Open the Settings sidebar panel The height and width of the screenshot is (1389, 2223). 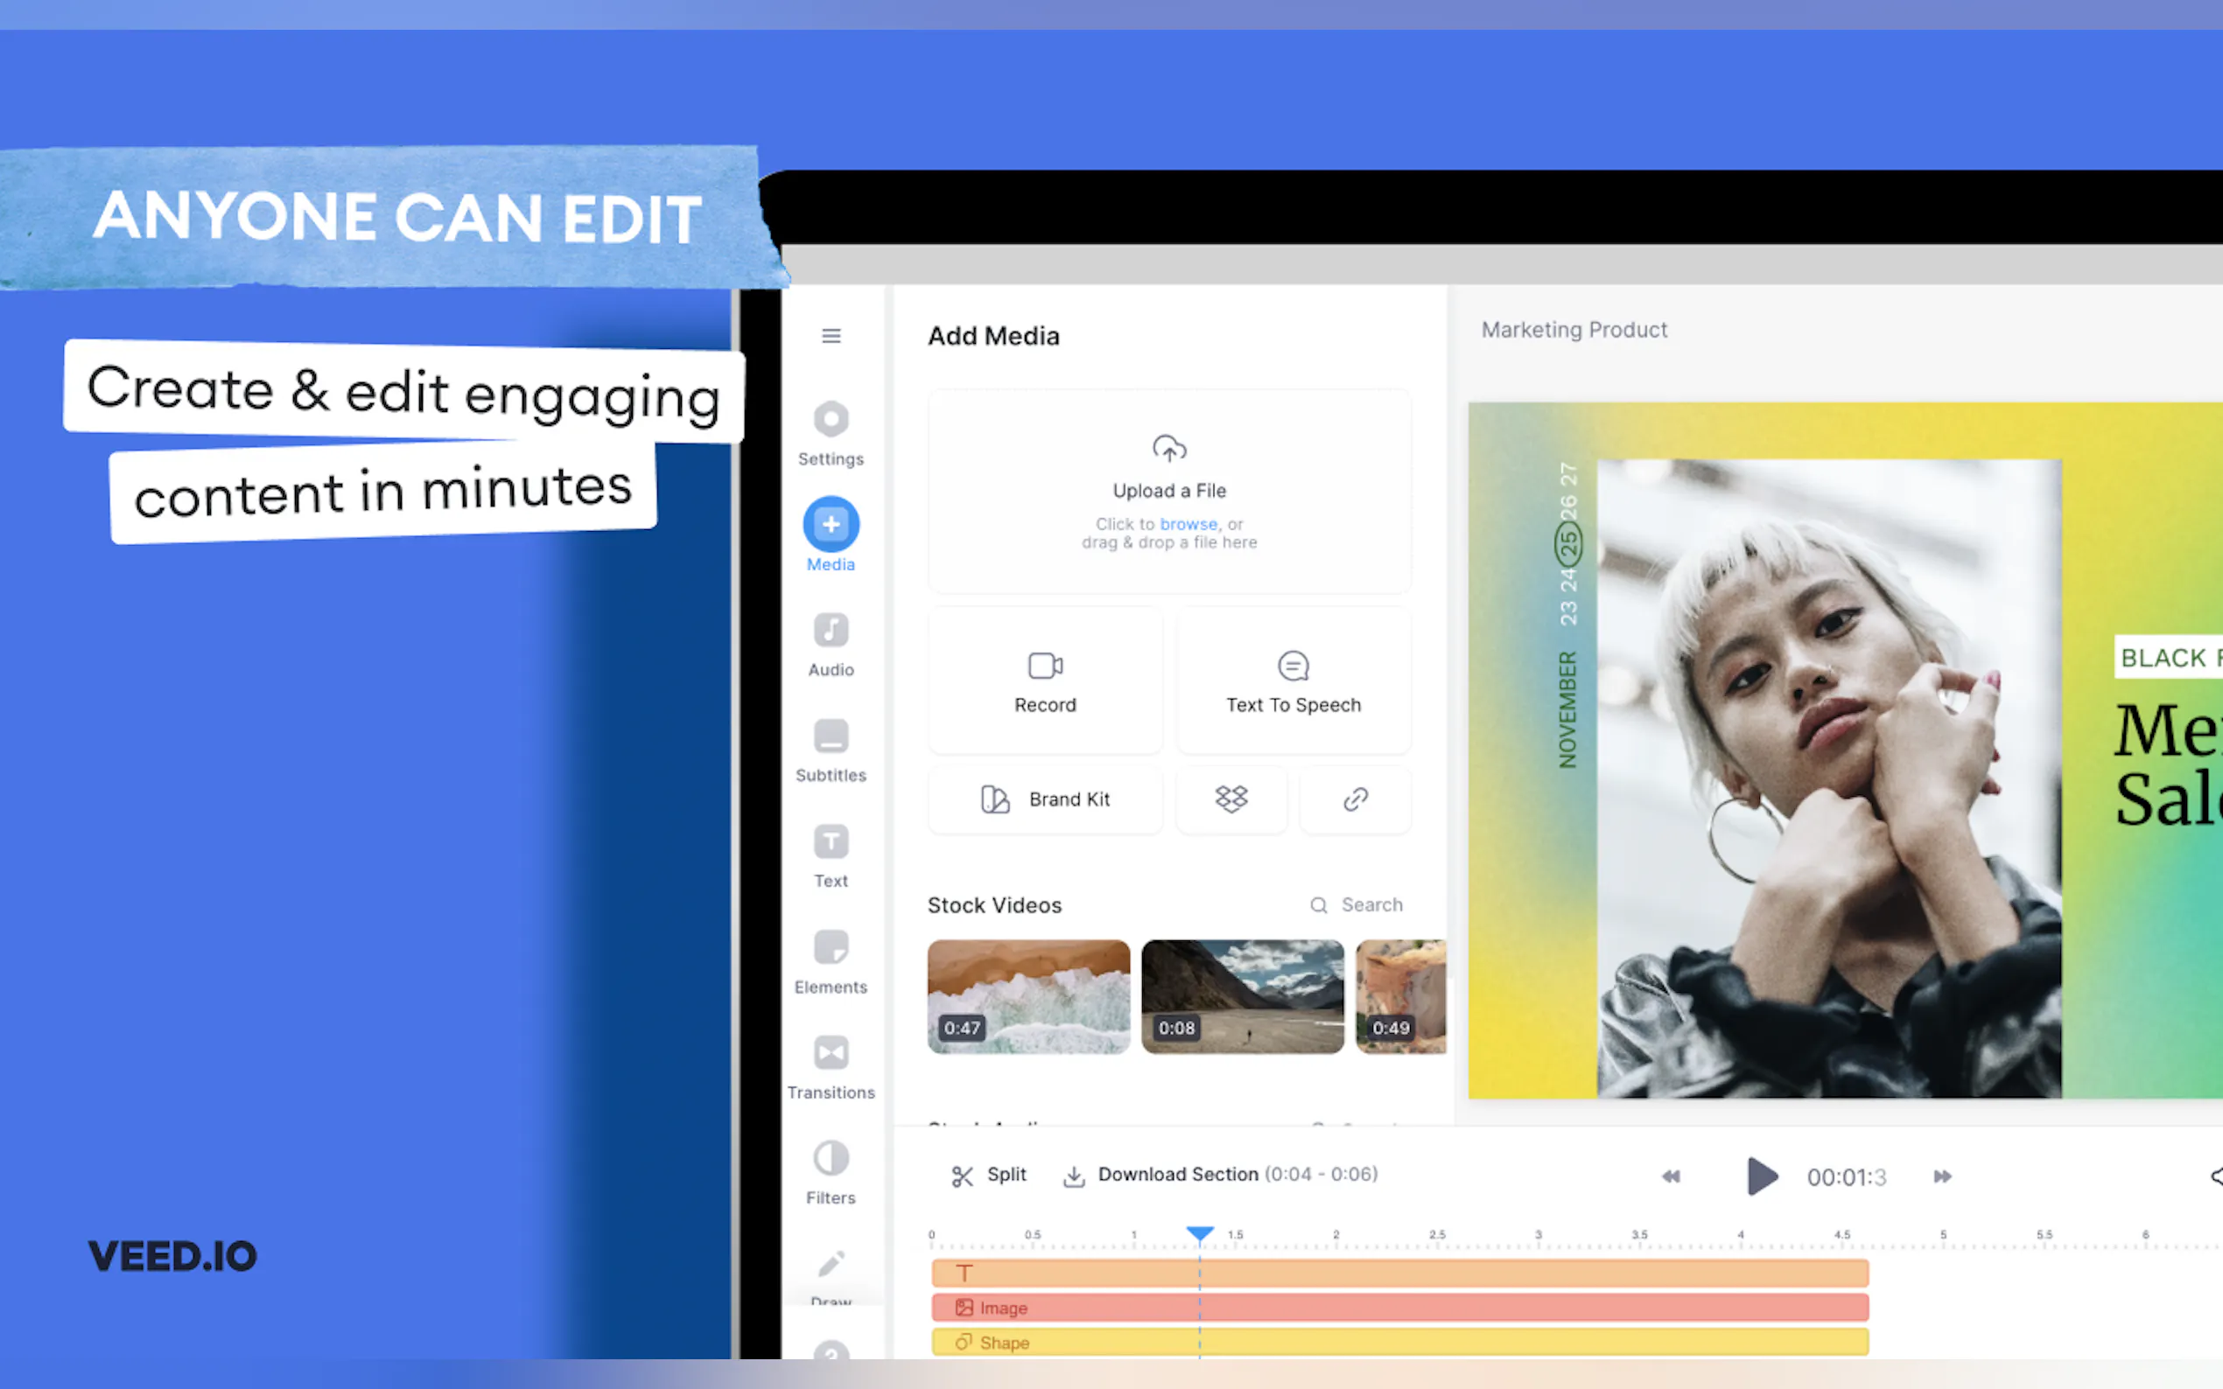click(x=831, y=432)
